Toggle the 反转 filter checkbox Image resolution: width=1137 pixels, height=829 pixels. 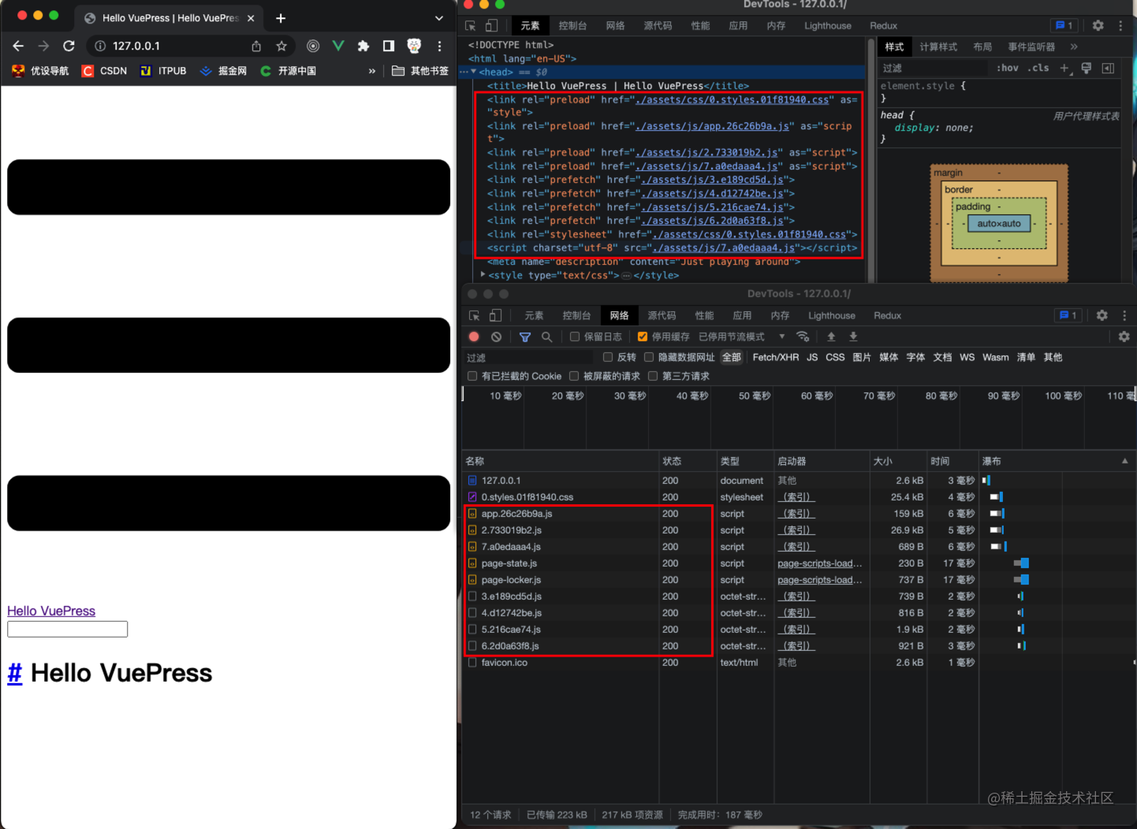coord(608,357)
